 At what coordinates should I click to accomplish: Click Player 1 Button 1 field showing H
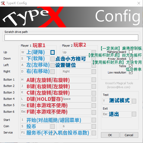pos(35,80)
